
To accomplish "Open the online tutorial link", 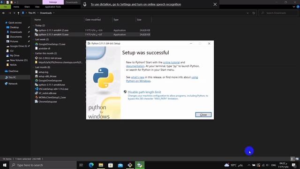I will [171, 62].
